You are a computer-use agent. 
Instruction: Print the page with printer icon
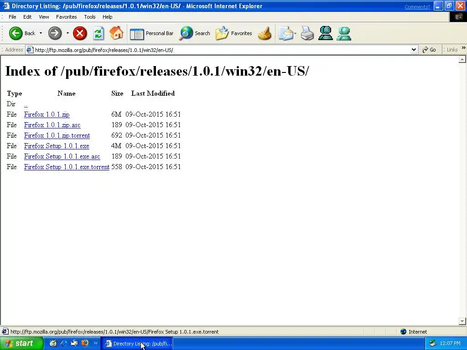[x=307, y=33]
